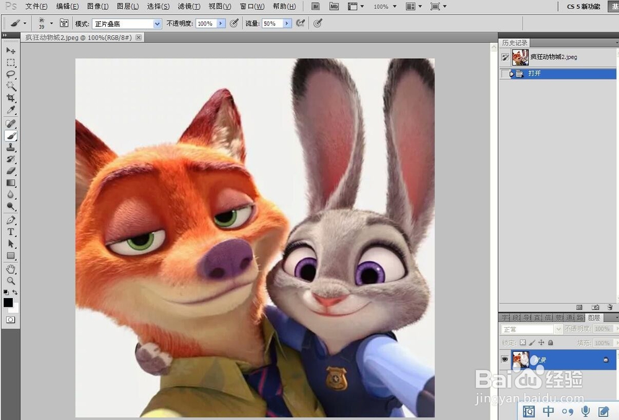The width and height of the screenshot is (619, 420).
Task: Toggle the Brush panel from options bar
Action: click(x=64, y=23)
